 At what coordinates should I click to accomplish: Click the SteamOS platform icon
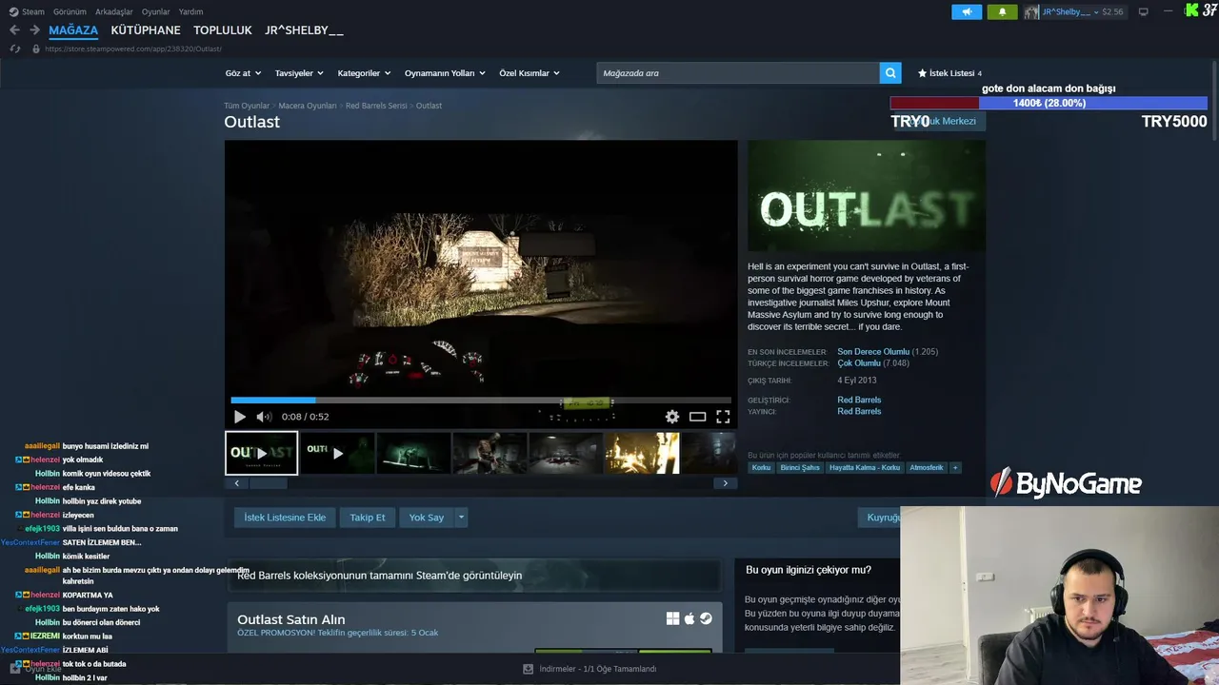(706, 618)
